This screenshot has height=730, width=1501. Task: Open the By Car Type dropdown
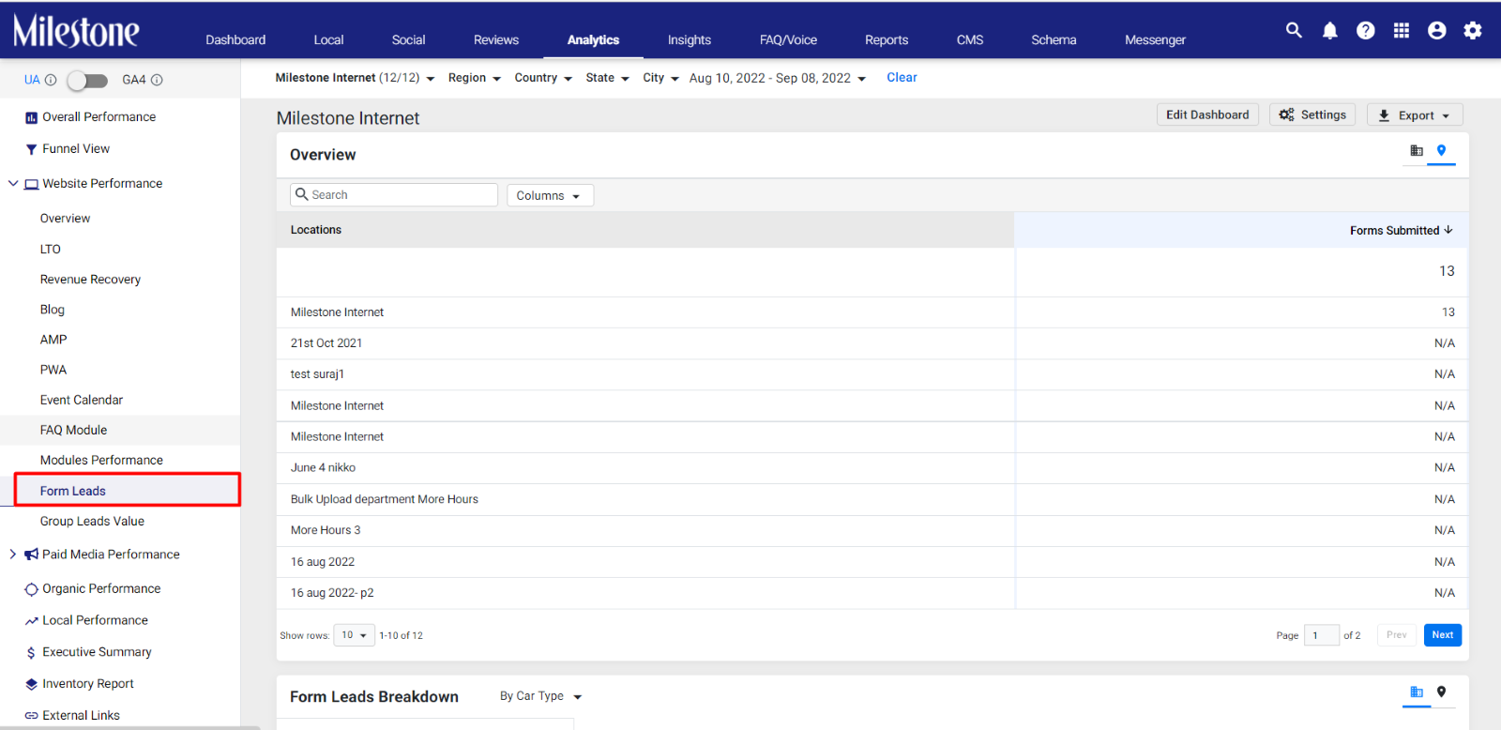click(540, 696)
